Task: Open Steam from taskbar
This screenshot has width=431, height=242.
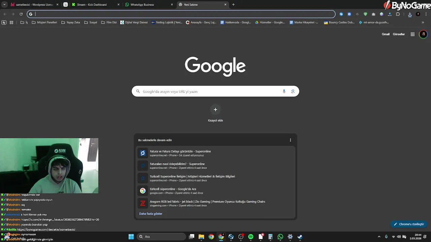Action: click(300, 237)
